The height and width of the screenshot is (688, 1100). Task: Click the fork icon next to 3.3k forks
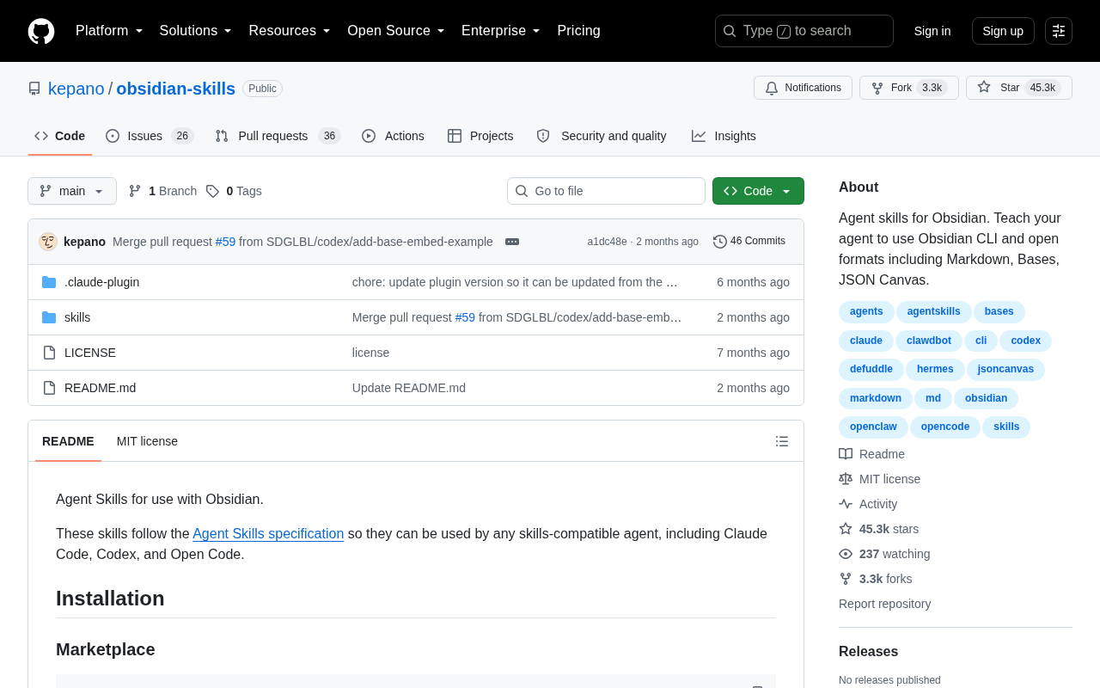846,579
